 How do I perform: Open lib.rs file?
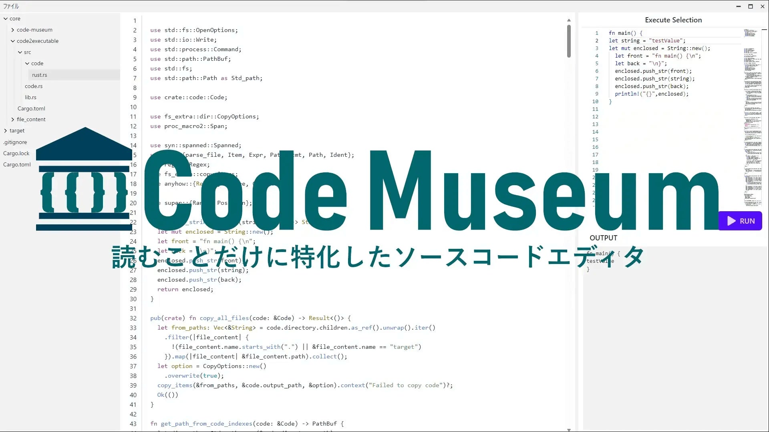point(30,97)
